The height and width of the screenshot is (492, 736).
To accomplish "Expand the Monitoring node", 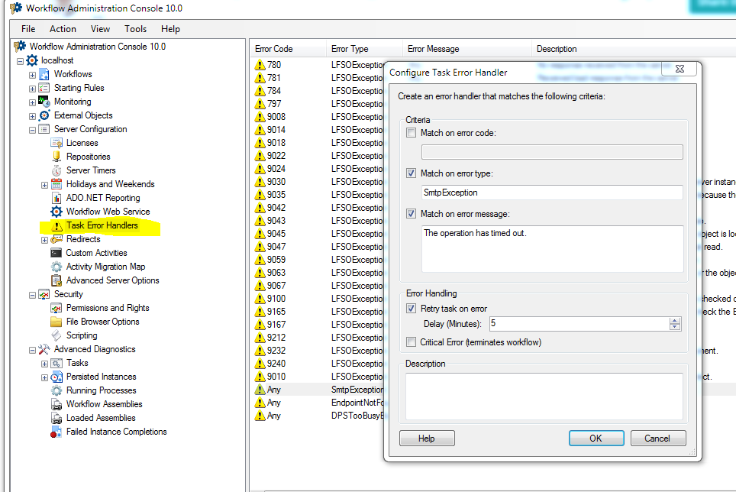I will pos(32,102).
